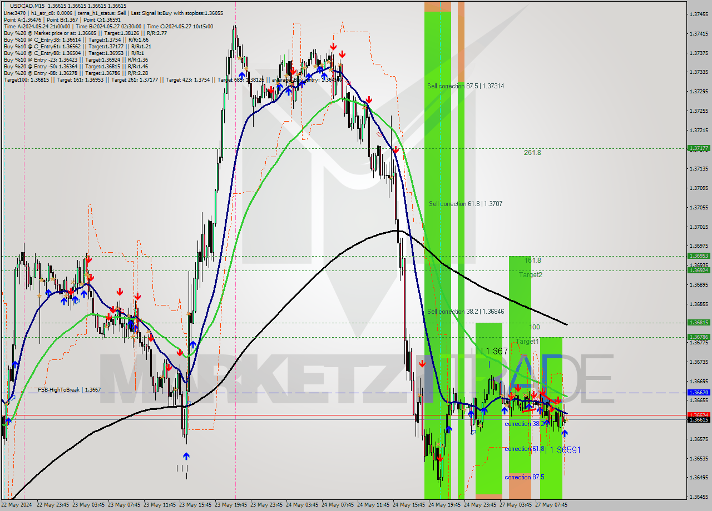This screenshot has width=712, height=511.
Task: Click the current price 1.36615 marker
Action: point(699,420)
